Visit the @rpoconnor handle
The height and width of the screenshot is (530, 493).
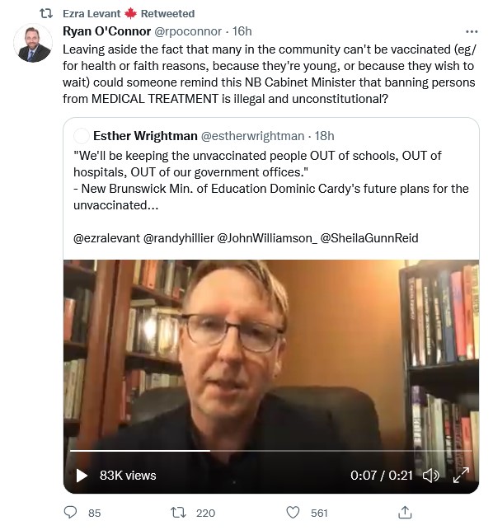188,31
